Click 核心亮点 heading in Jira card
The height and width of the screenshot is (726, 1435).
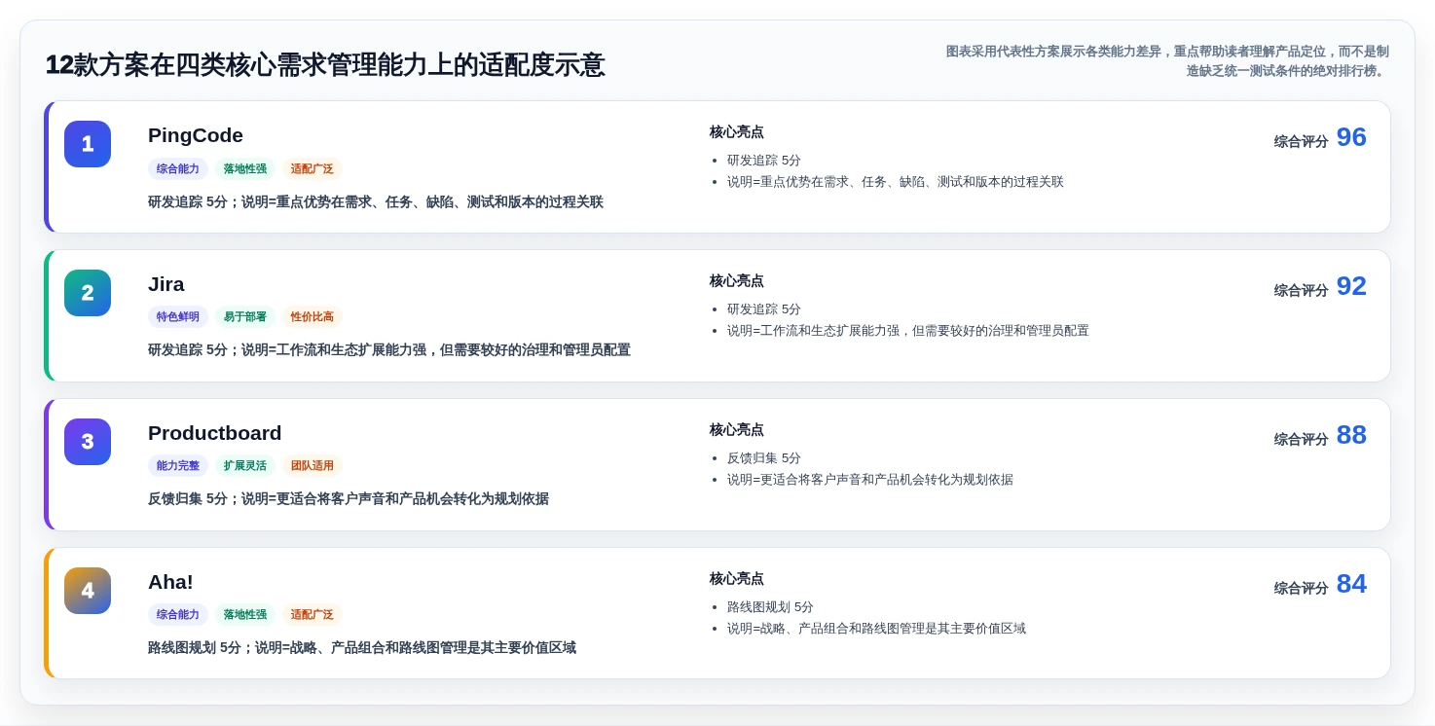click(737, 281)
